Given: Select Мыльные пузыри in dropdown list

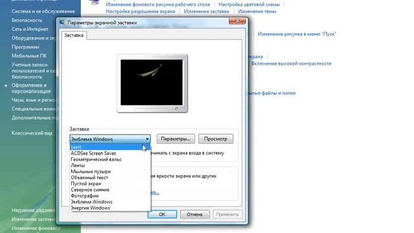Looking at the screenshot, I should 110,172.
